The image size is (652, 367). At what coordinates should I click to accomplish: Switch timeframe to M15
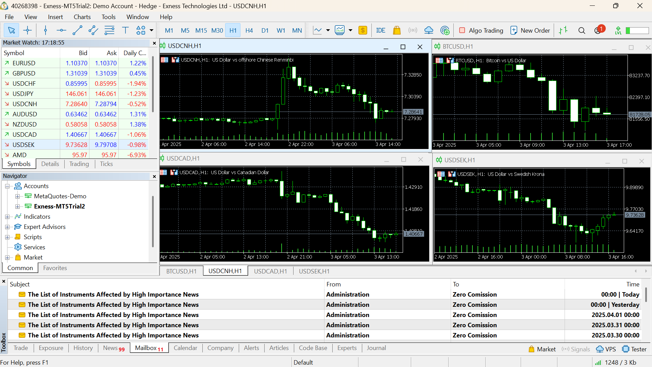tap(201, 30)
